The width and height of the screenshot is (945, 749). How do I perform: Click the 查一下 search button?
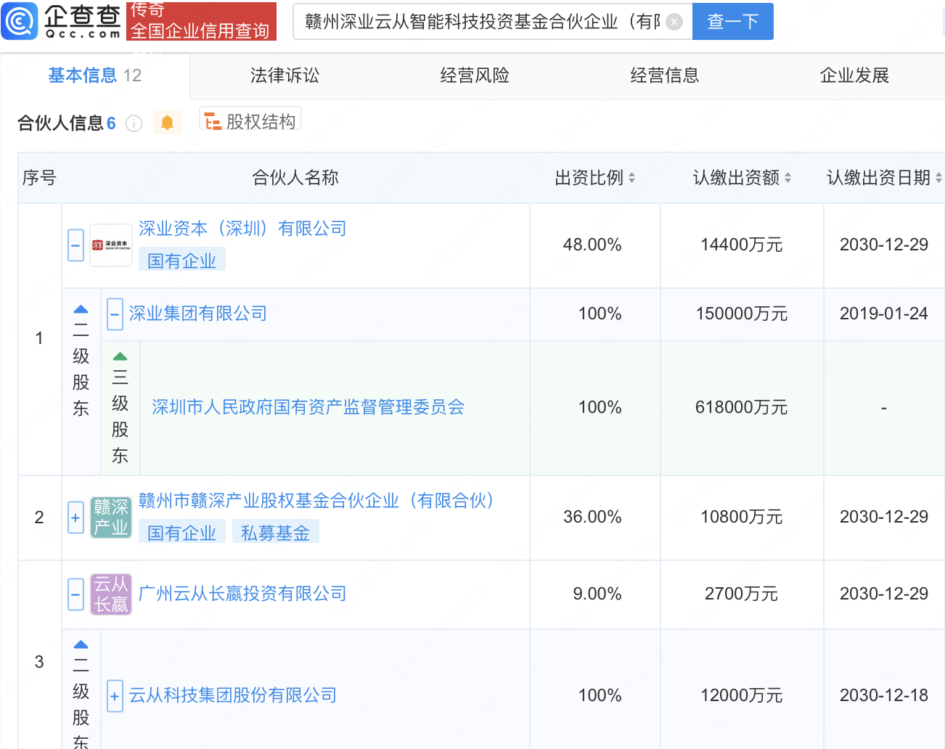(x=732, y=22)
